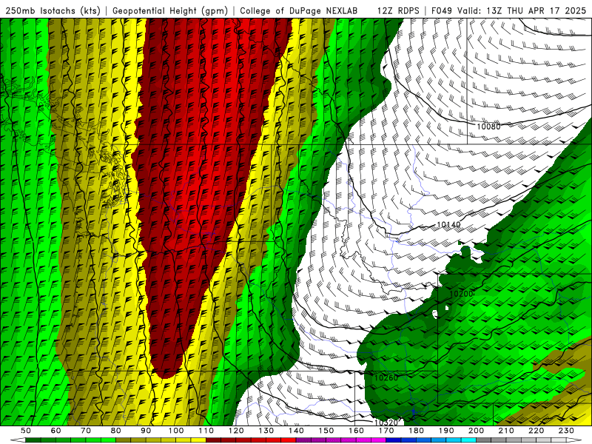Image resolution: width=592 pixels, height=444 pixels.
Task: Click the 60 value on the color scale
Action: coord(56,431)
